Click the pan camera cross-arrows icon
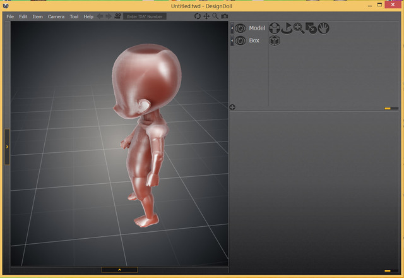Viewport: 404px width, 278px height. tap(206, 16)
